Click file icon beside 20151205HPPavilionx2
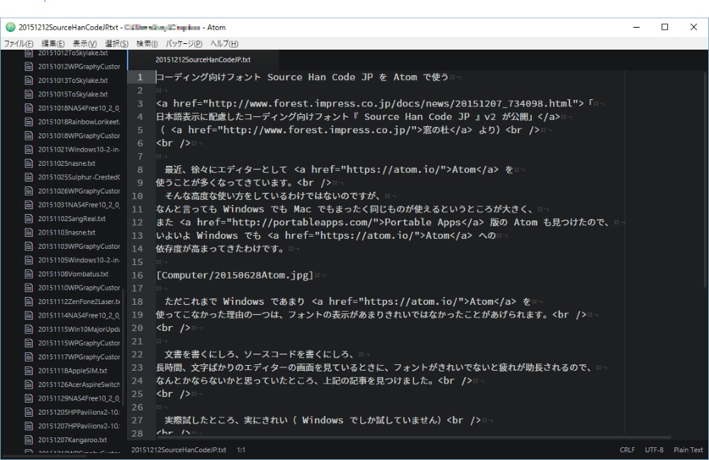This screenshot has height=460, width=709. point(29,412)
